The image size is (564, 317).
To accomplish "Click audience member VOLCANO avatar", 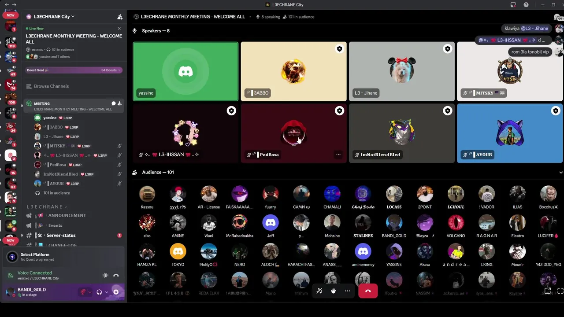I will (x=456, y=223).
